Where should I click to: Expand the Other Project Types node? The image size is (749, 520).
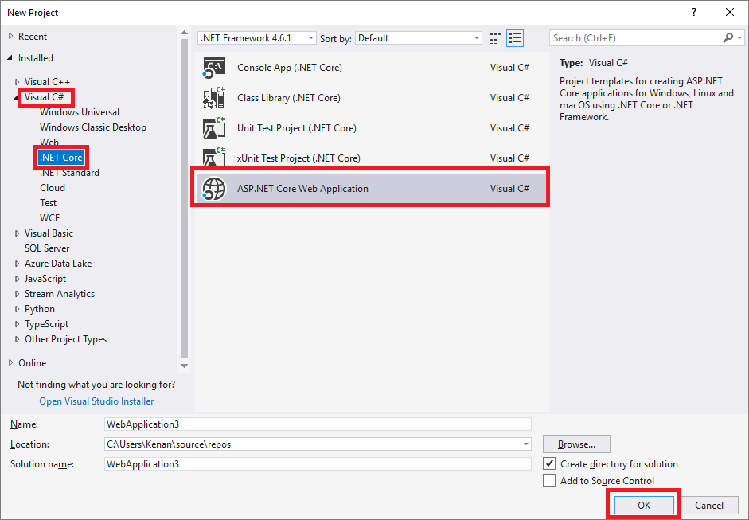[x=18, y=339]
